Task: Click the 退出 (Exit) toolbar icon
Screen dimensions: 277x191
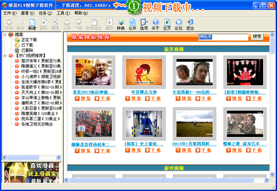Action: (190, 24)
